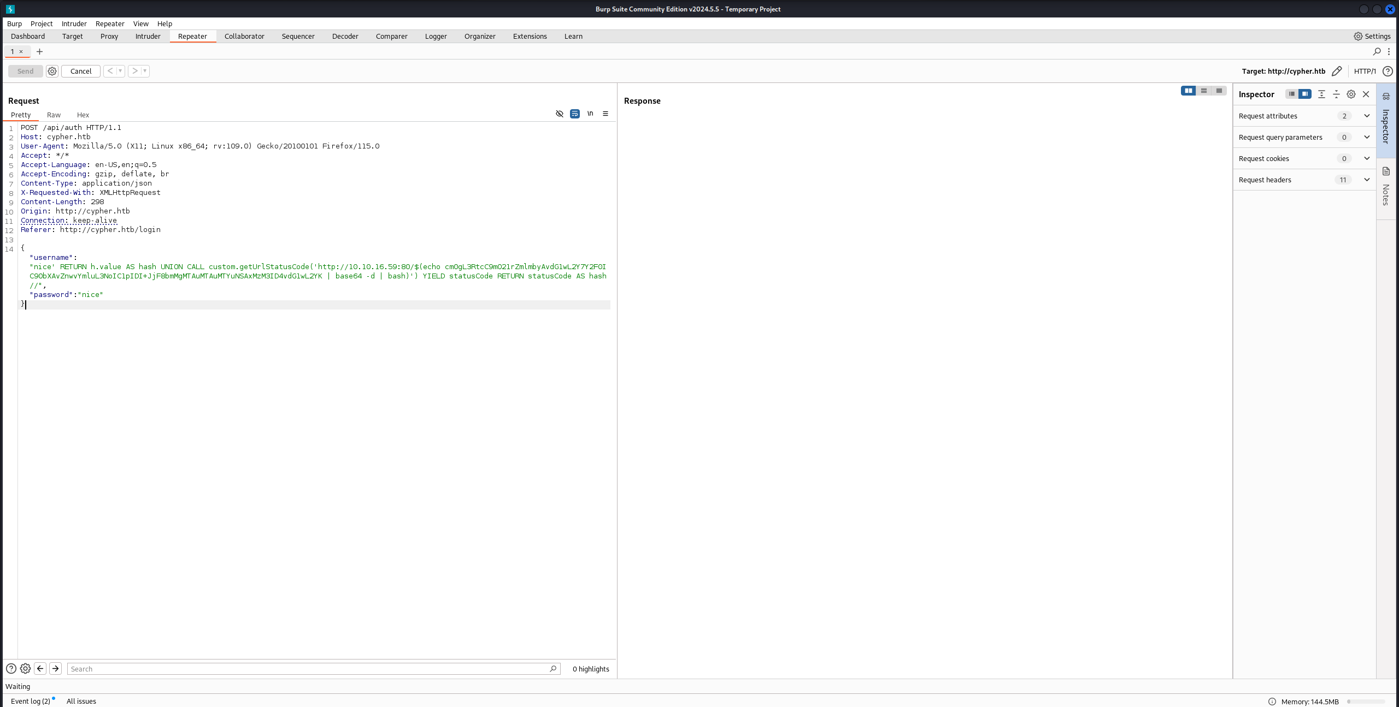The width and height of the screenshot is (1399, 707).
Task: Open the Help menu
Action: (x=164, y=23)
